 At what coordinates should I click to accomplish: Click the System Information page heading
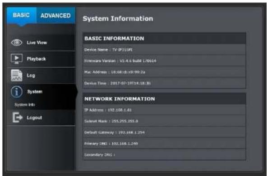pyautogui.click(x=118, y=19)
